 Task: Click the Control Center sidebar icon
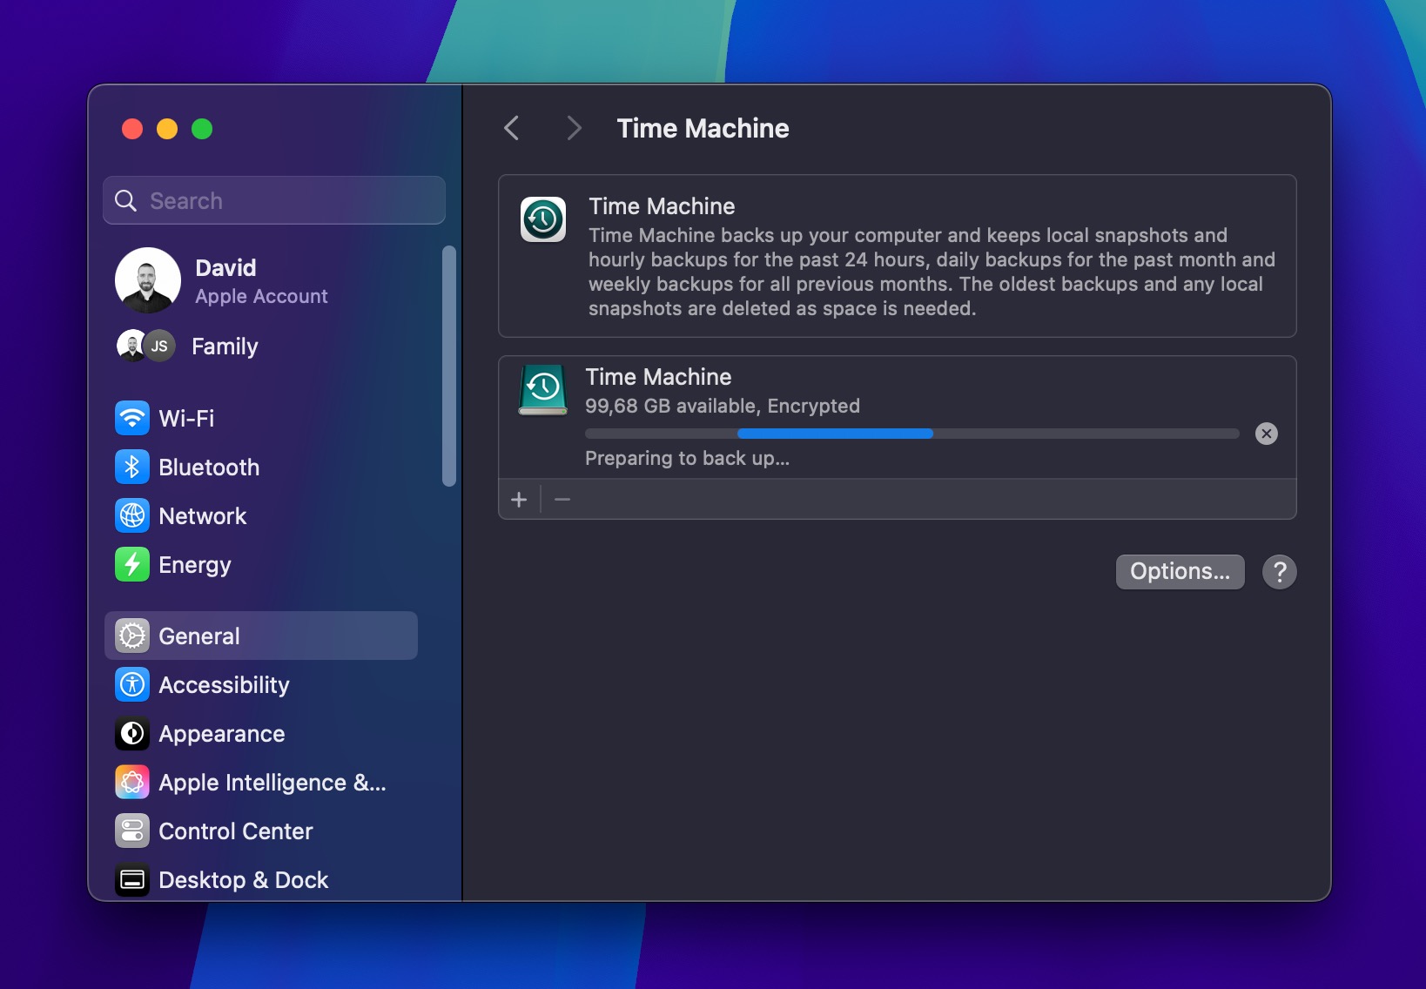coord(131,831)
